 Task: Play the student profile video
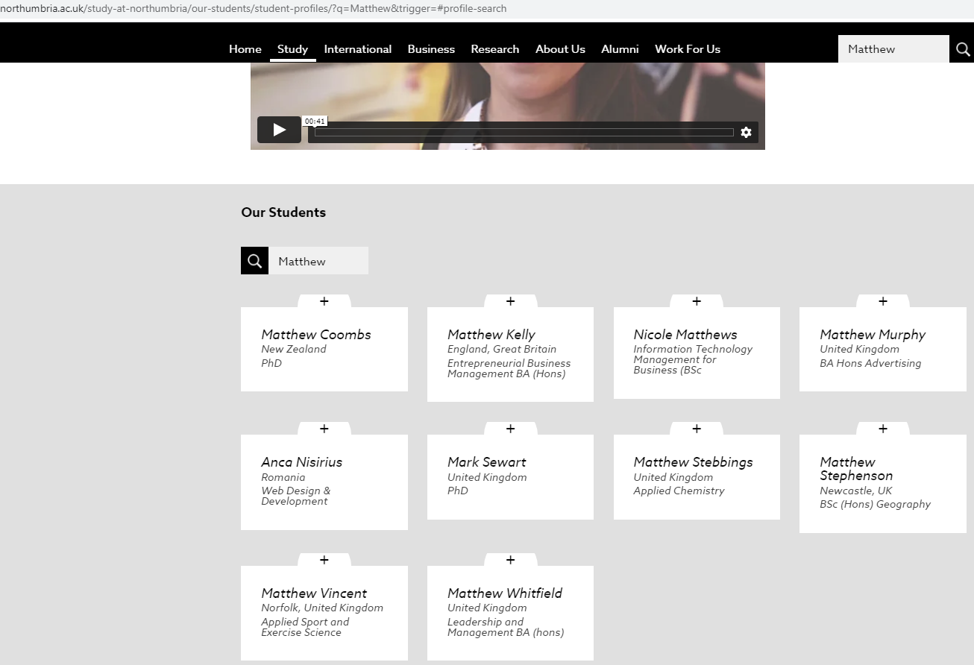click(x=279, y=130)
